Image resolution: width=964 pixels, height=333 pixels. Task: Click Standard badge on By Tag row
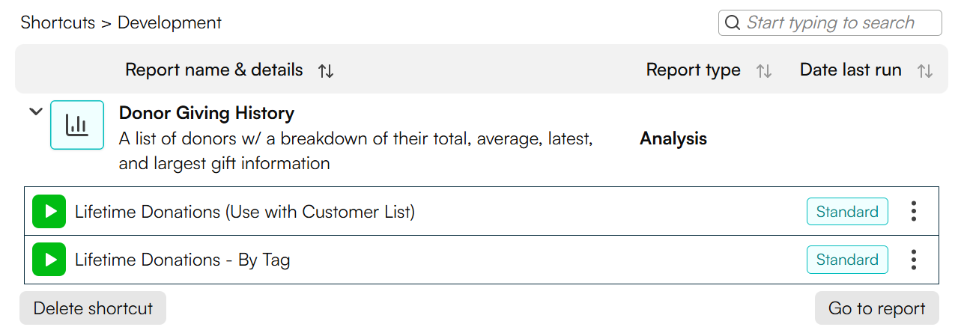click(x=847, y=260)
